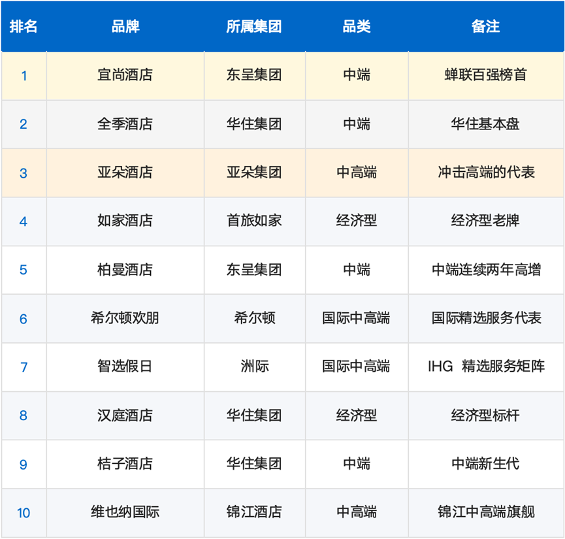Viewport: 565px width, 539px height.
Task: Click rank number 1
Action: click(x=24, y=76)
